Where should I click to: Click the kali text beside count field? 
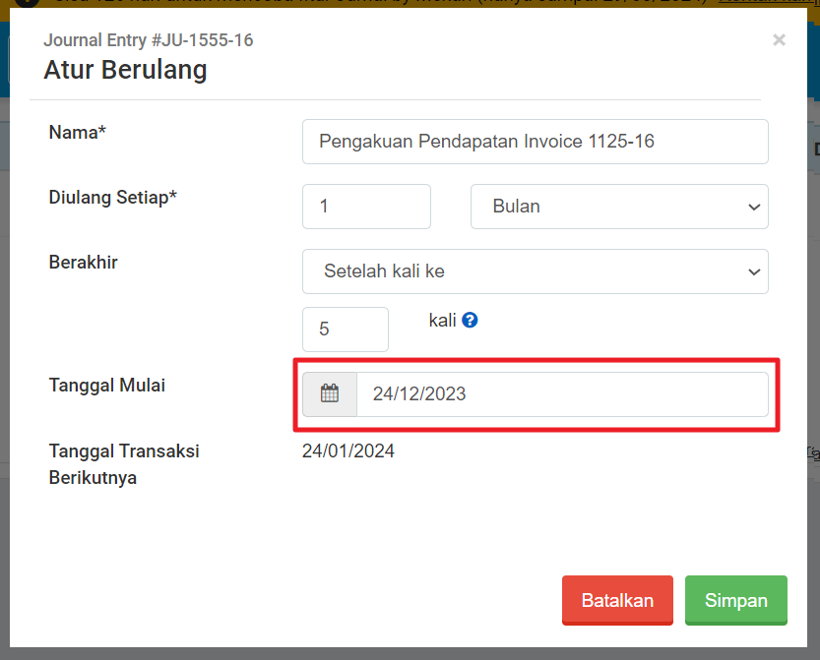(442, 321)
